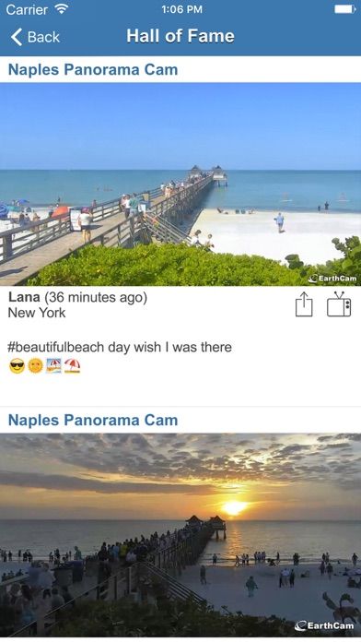Open the share icon under beach photo
This screenshot has width=361, height=642.
(x=304, y=304)
